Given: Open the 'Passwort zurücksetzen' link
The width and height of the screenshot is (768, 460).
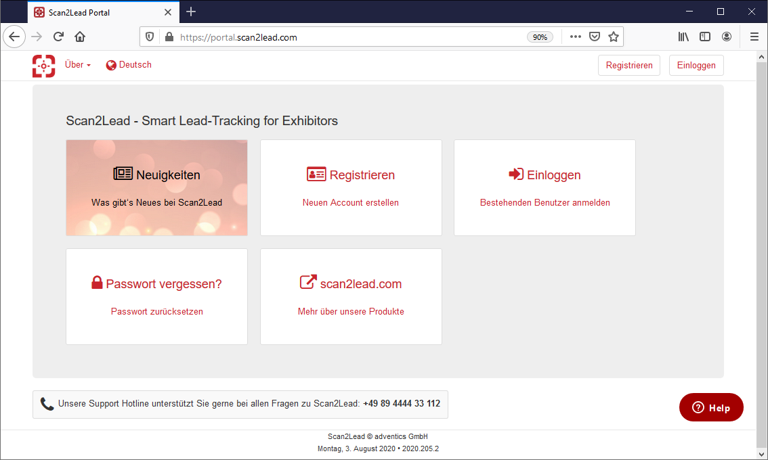Looking at the screenshot, I should coord(156,312).
